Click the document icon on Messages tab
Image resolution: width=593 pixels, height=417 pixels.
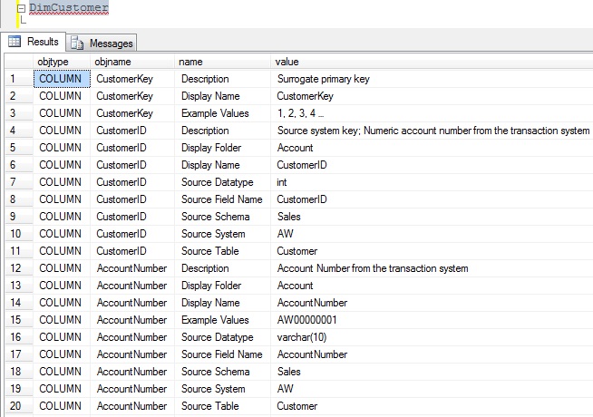77,43
